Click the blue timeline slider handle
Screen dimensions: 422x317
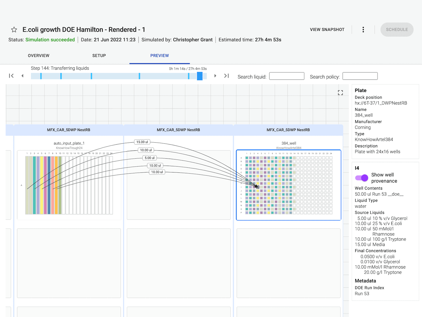point(200,76)
